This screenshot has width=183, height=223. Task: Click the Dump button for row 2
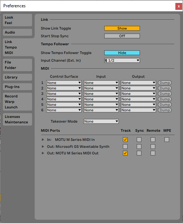point(165,88)
